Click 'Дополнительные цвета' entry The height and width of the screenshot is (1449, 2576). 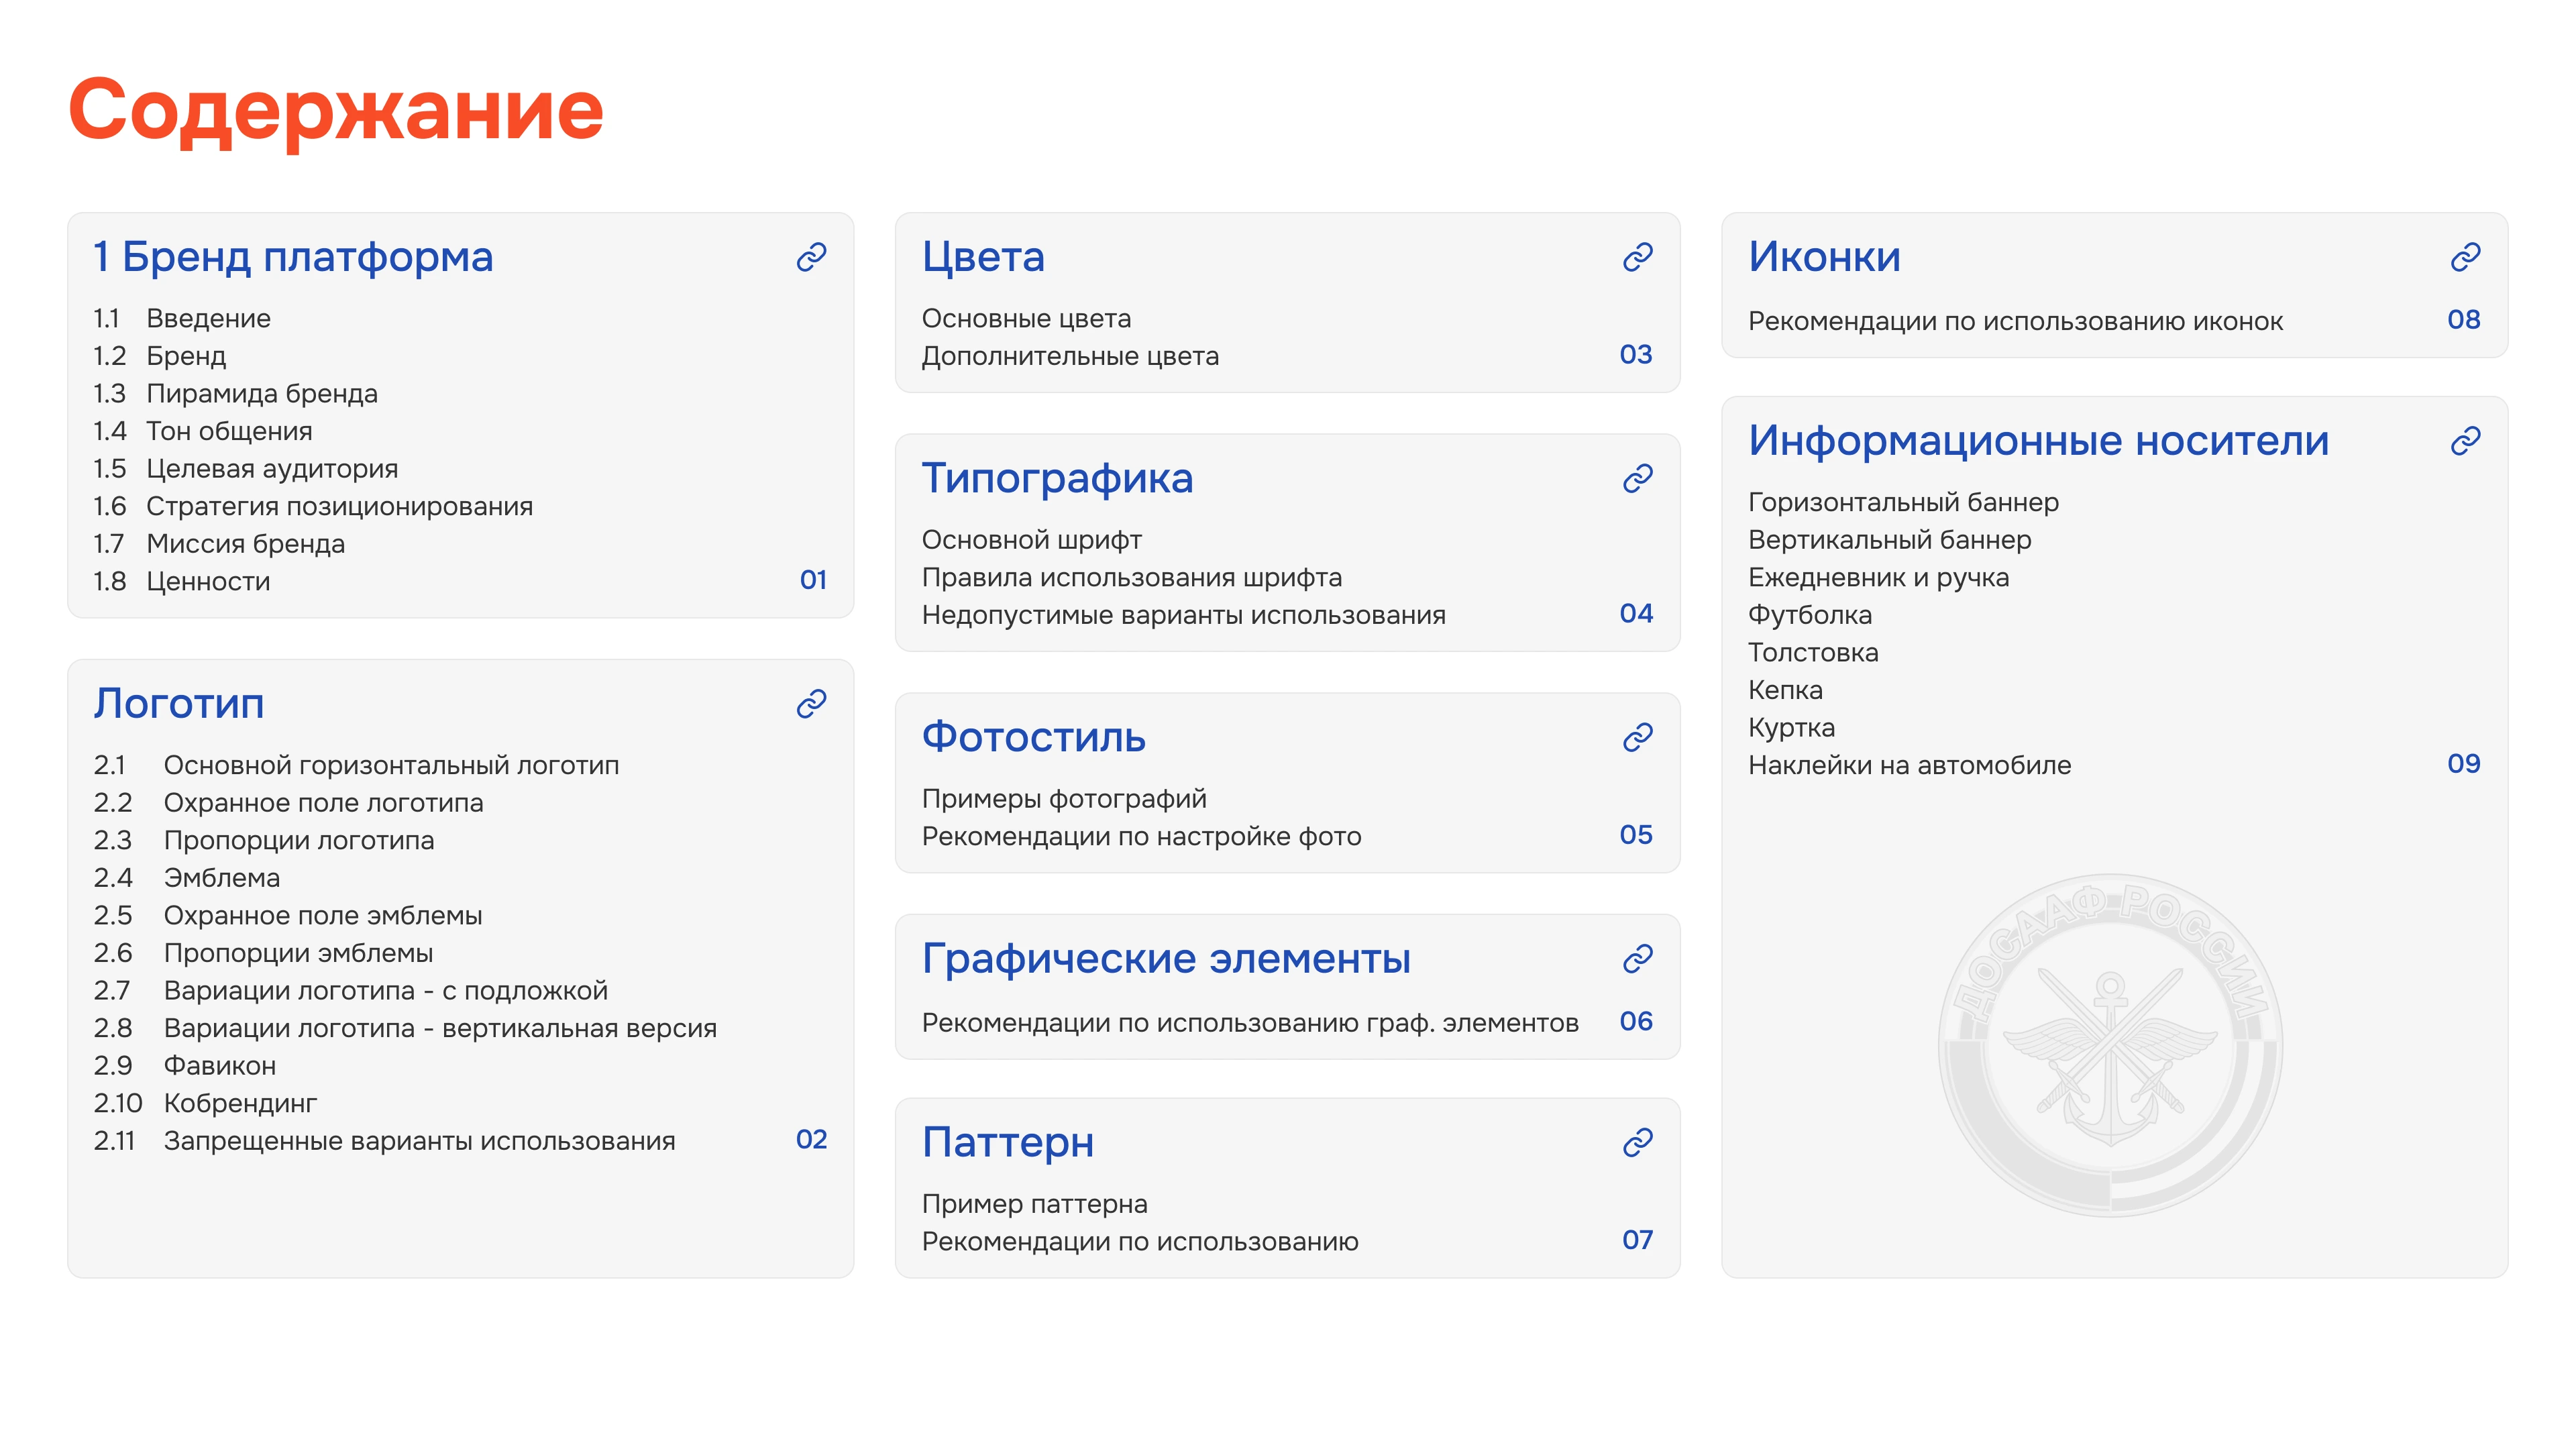1070,357
